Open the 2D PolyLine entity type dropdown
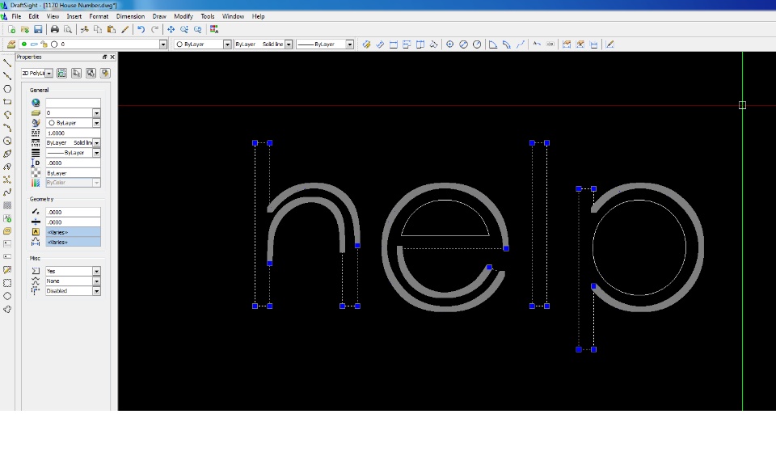The width and height of the screenshot is (776, 469). pos(49,74)
